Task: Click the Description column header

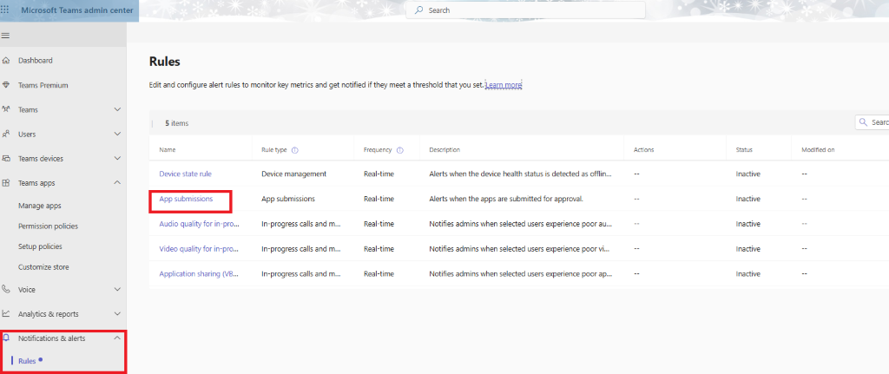Action: [x=444, y=150]
